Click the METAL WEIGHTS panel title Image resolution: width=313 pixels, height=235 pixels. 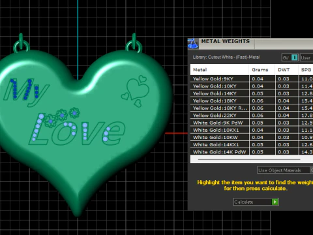point(226,41)
